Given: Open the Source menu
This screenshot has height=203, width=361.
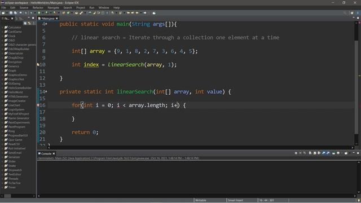Looking at the screenshot, I should (24, 7).
